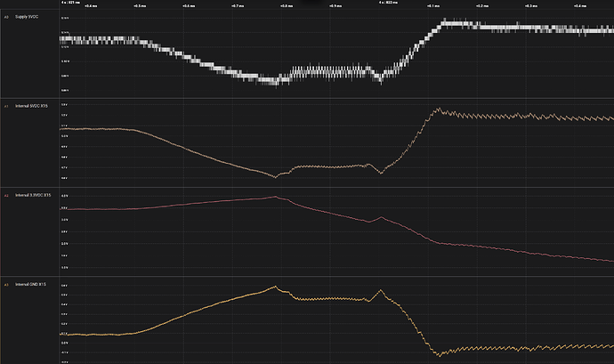Screen dimensions: 614x364
Task: Click the +0.9 ms ruler tick
Action: pyautogui.click(x=335, y=4)
